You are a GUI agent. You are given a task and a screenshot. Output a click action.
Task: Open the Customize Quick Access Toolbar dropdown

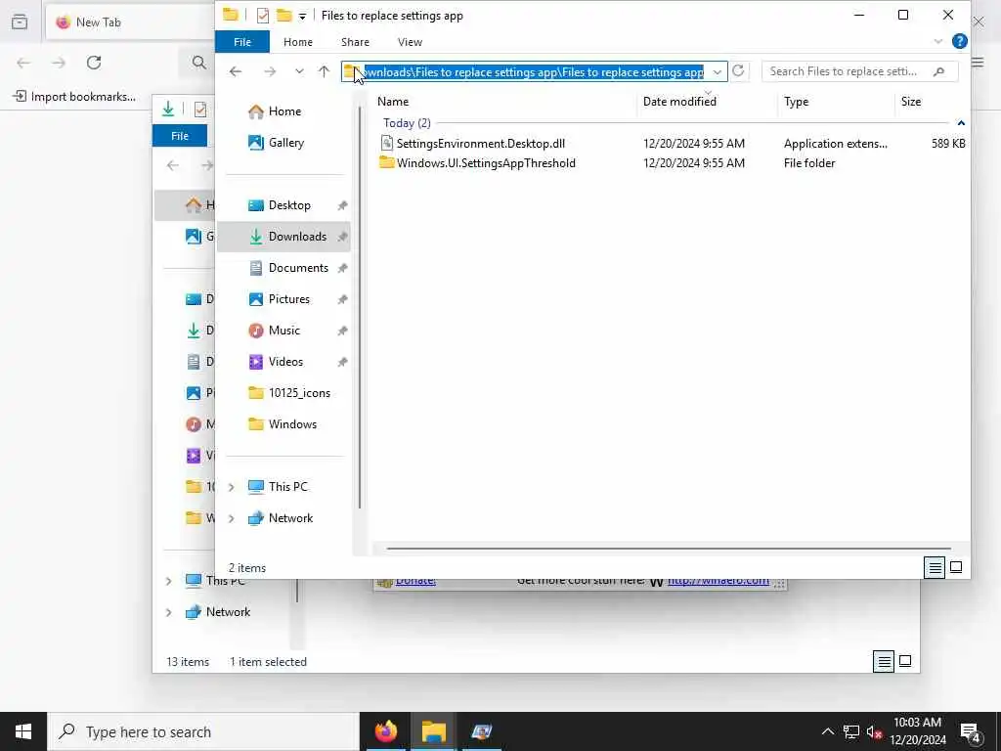tap(303, 16)
